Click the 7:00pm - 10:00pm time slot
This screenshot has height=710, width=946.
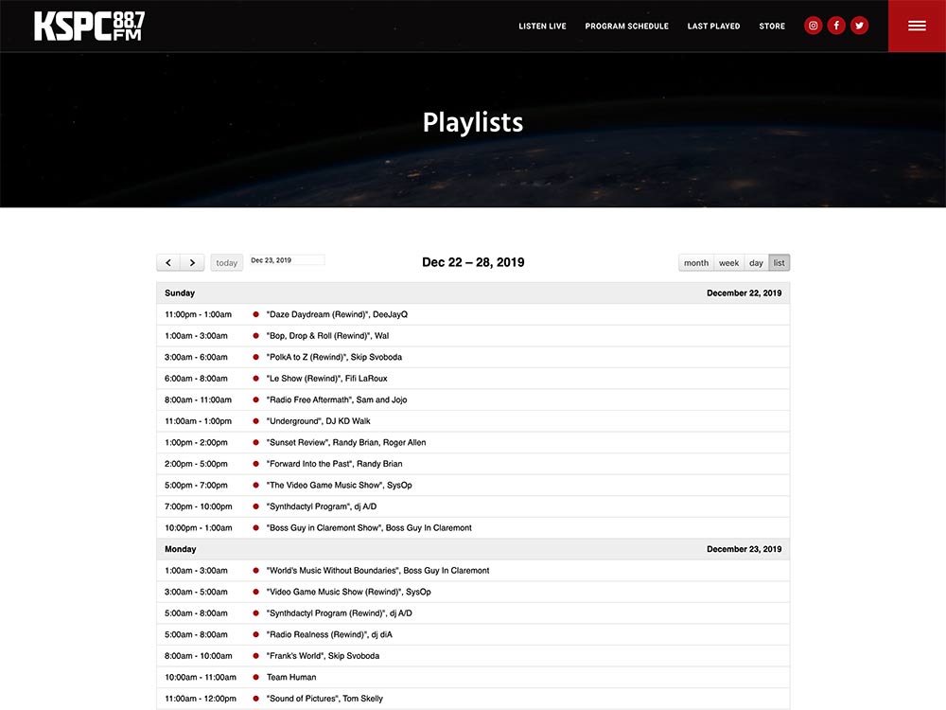pyautogui.click(x=199, y=506)
